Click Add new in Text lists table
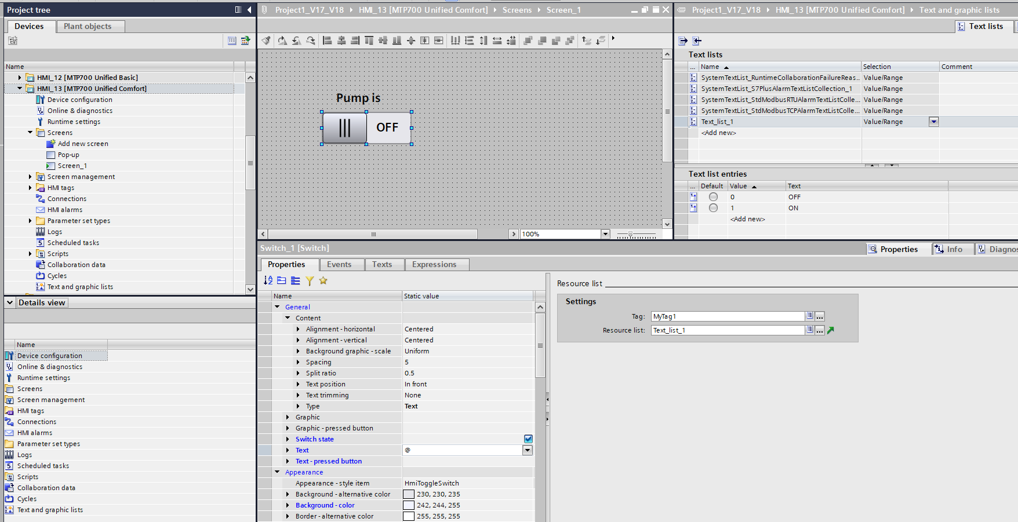This screenshot has height=522, width=1018. point(718,133)
